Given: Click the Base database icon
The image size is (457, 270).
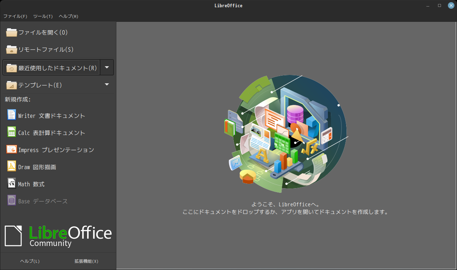Looking at the screenshot, I should [12, 200].
